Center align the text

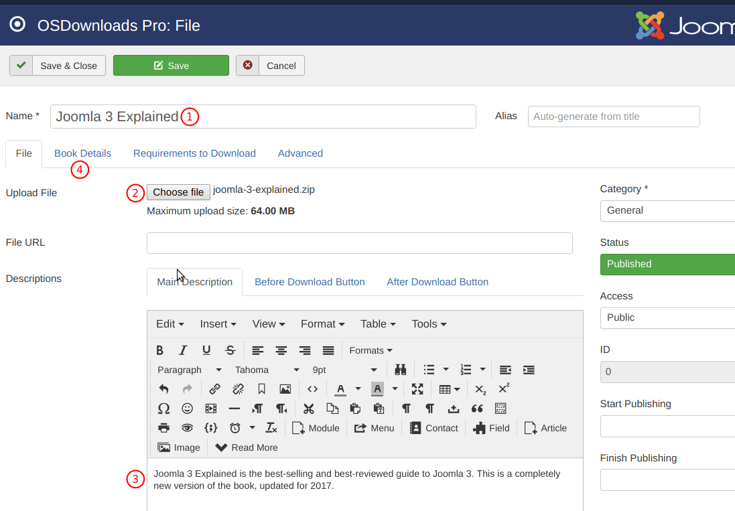[x=281, y=350]
